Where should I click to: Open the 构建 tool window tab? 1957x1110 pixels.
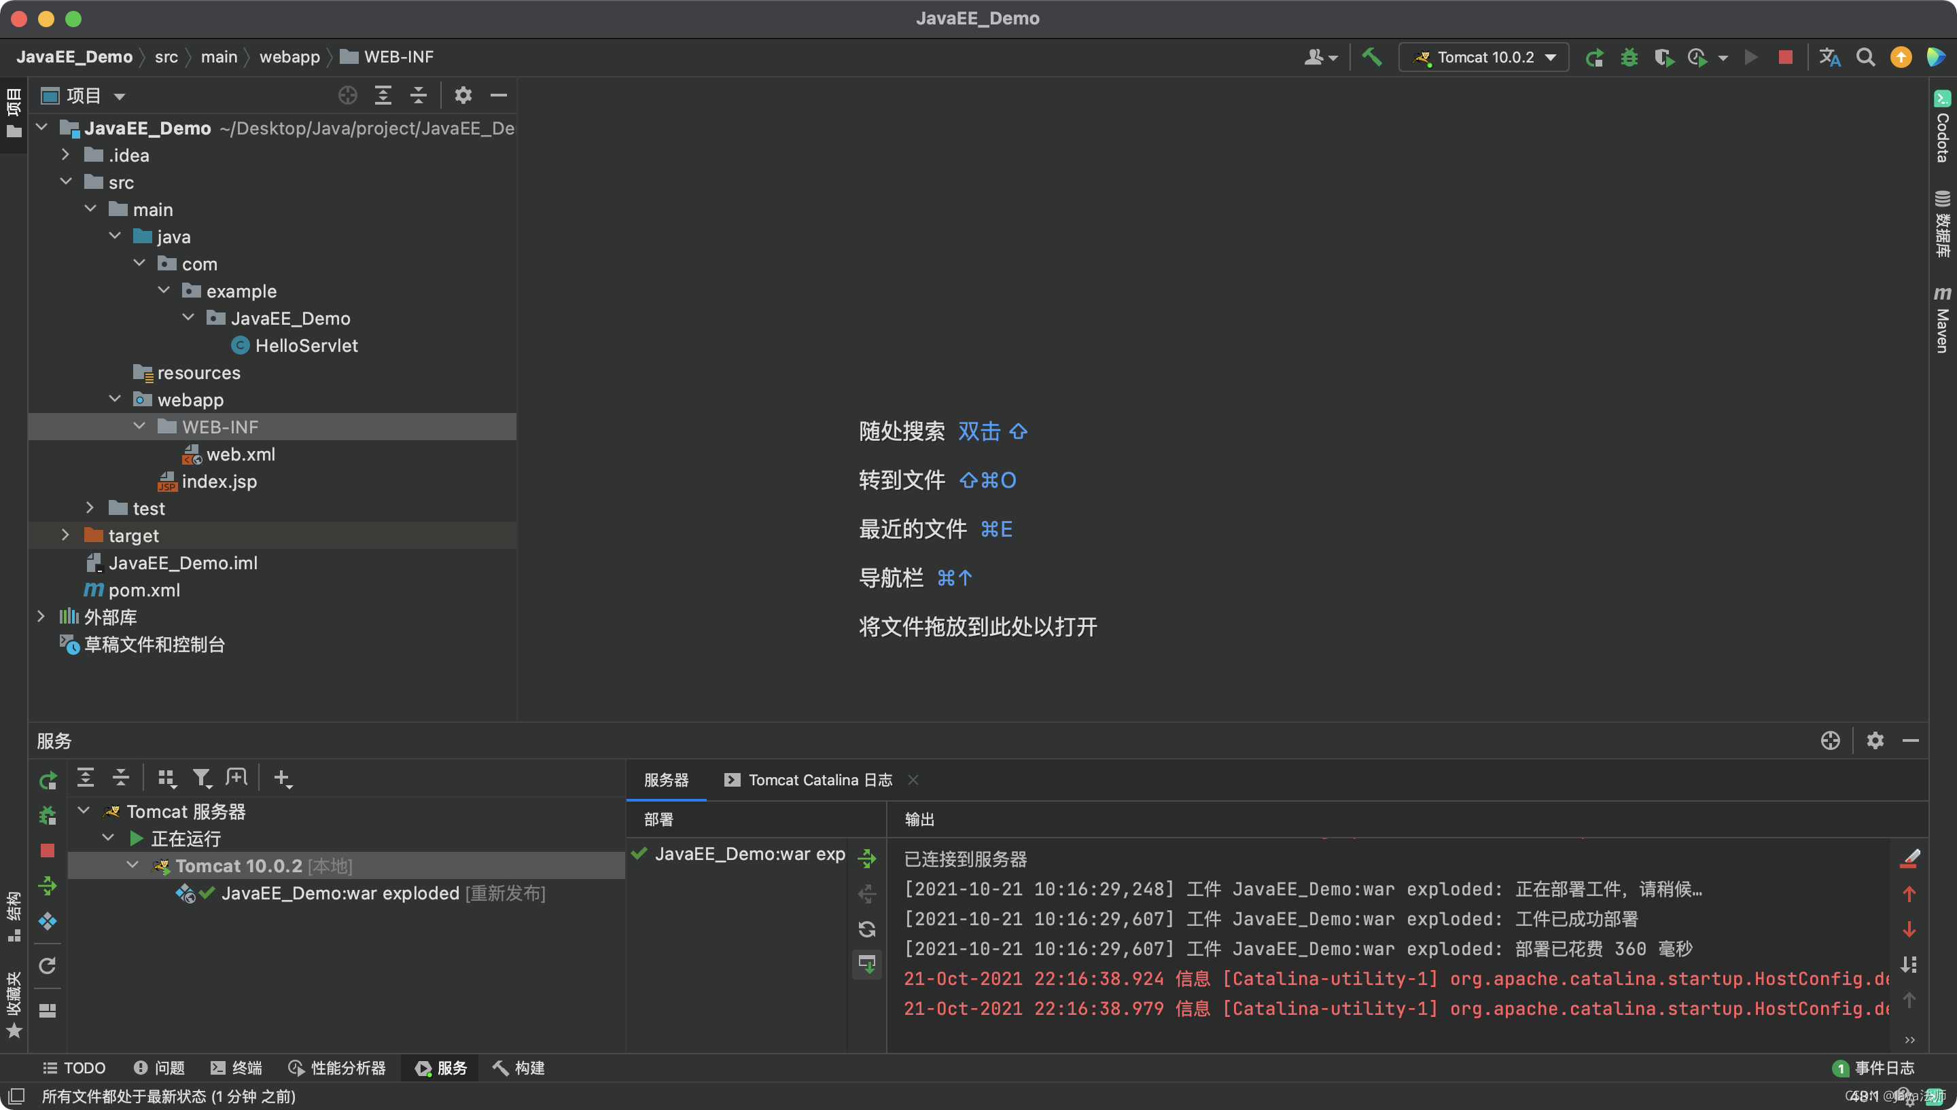point(518,1067)
